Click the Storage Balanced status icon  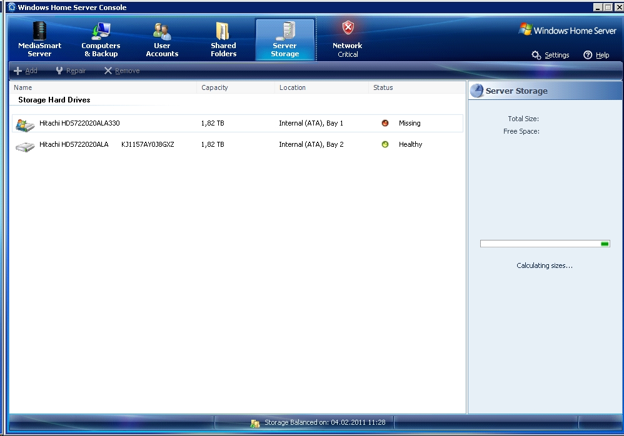(x=254, y=424)
